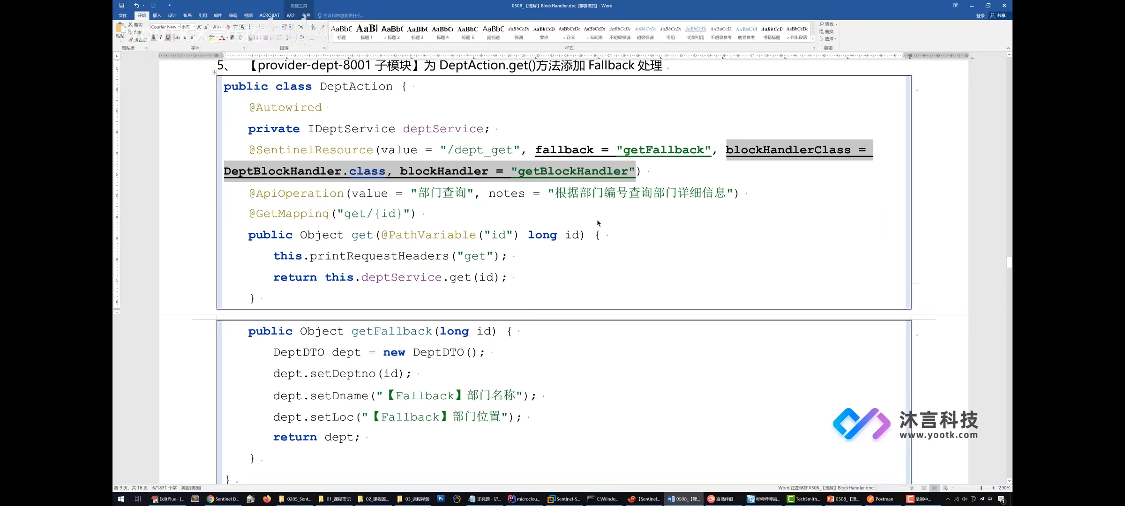
Task: Expand the styles gallery More arrow
Action: pos(813,39)
